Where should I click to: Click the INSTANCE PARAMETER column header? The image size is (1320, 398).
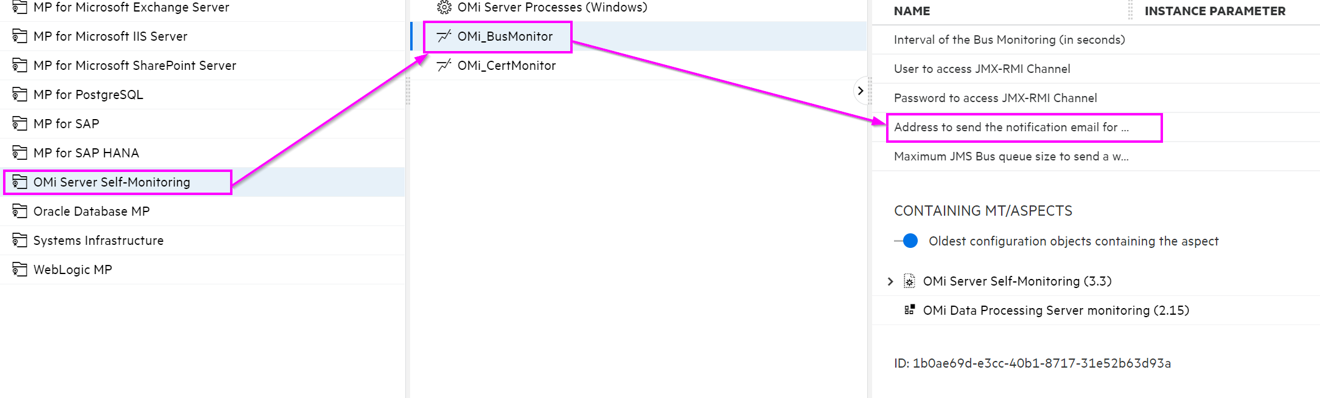tap(1215, 11)
